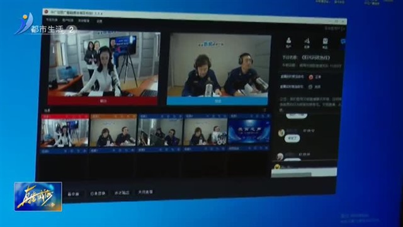Click the blue bar below the guests video

(217, 101)
